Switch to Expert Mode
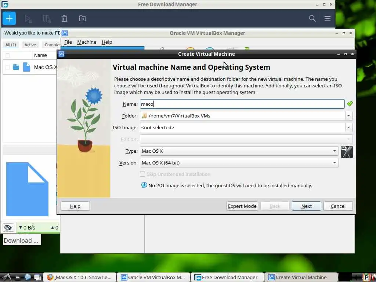The image size is (376, 282). [242, 206]
